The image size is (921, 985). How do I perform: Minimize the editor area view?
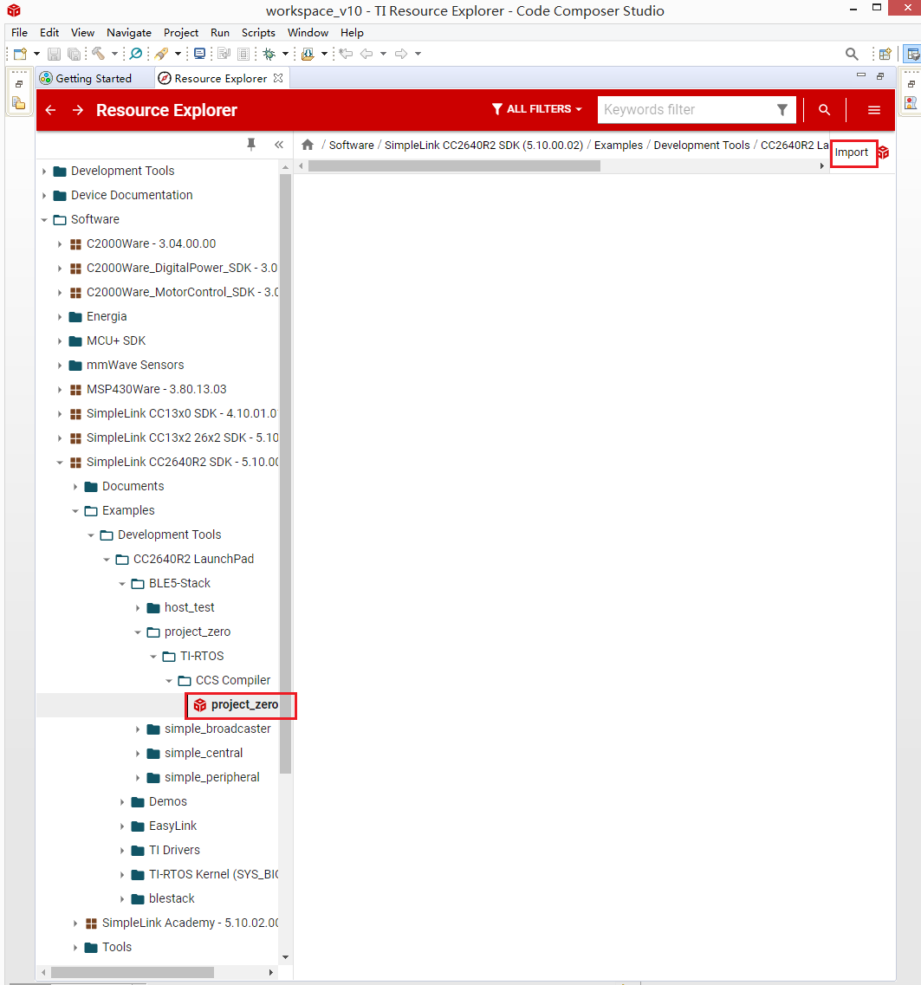(861, 75)
